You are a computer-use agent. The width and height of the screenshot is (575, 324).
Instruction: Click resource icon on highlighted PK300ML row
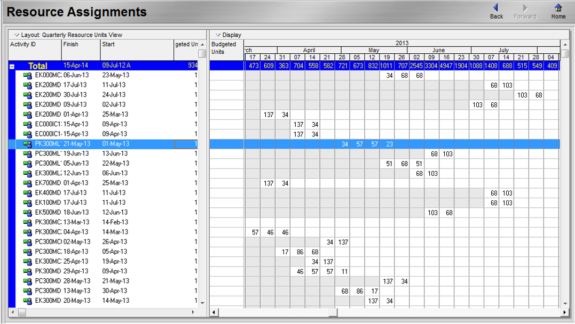(28, 144)
